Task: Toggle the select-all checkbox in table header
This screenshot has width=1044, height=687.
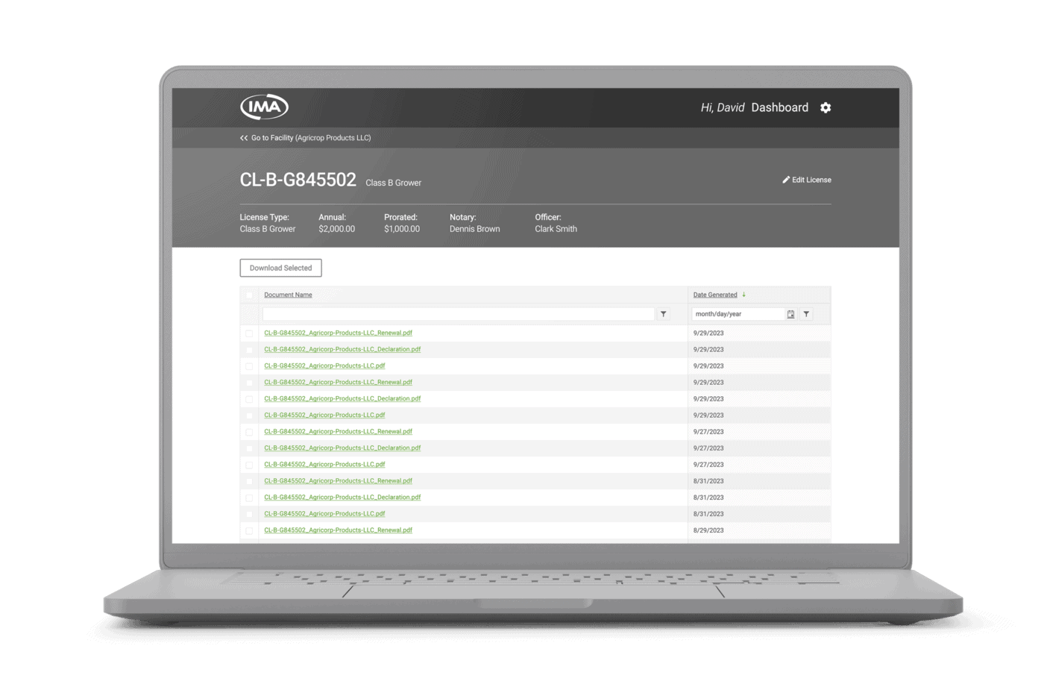Action: coord(249,295)
